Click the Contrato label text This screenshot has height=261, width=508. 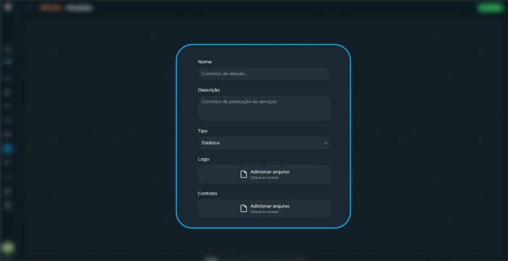tap(208, 194)
